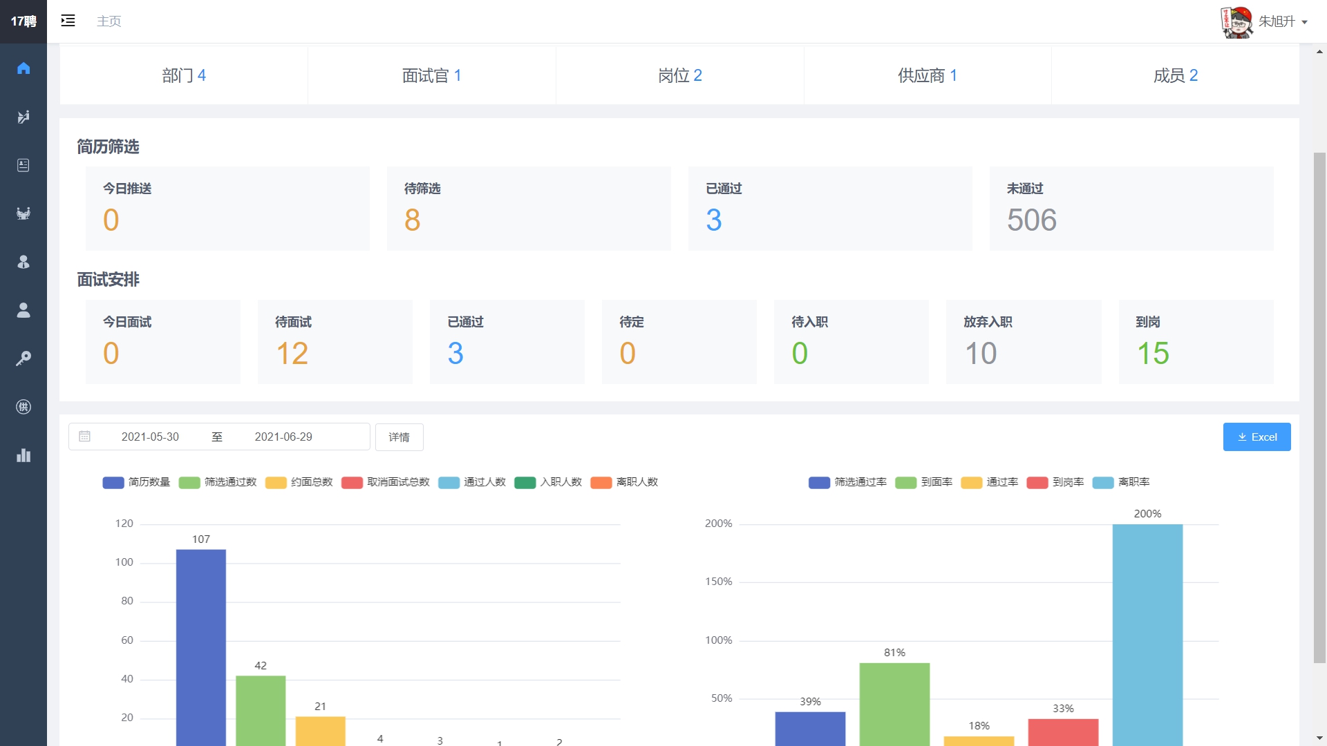
Task: Collapse the sidebar with menu fold icon
Action: click(68, 21)
